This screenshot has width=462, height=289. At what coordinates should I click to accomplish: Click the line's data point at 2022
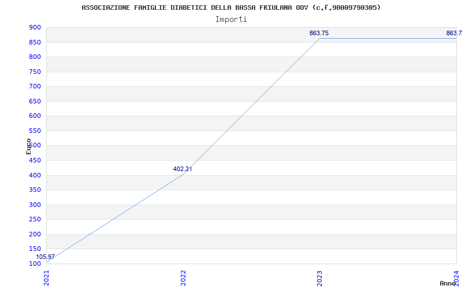(x=183, y=175)
